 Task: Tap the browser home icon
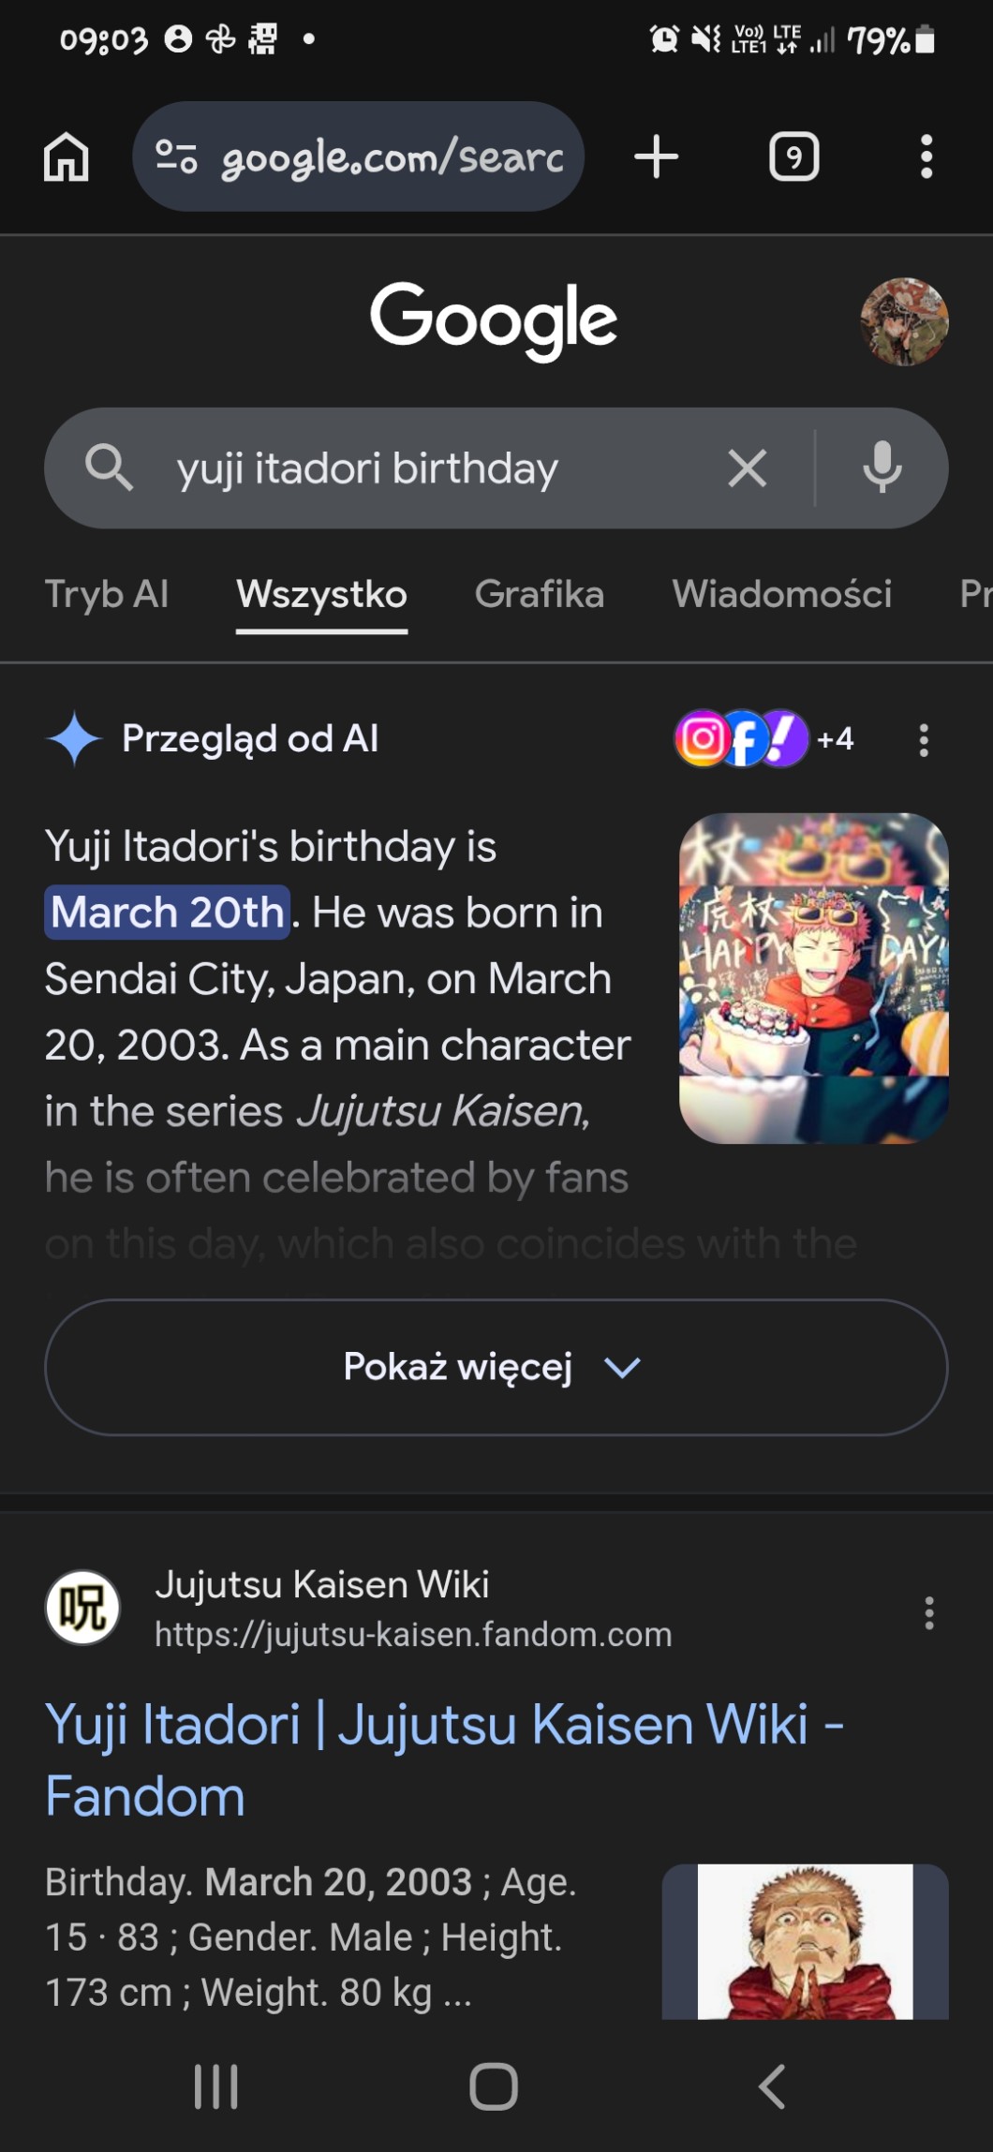click(67, 156)
